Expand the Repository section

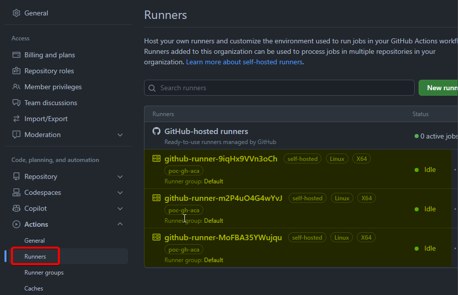point(120,176)
